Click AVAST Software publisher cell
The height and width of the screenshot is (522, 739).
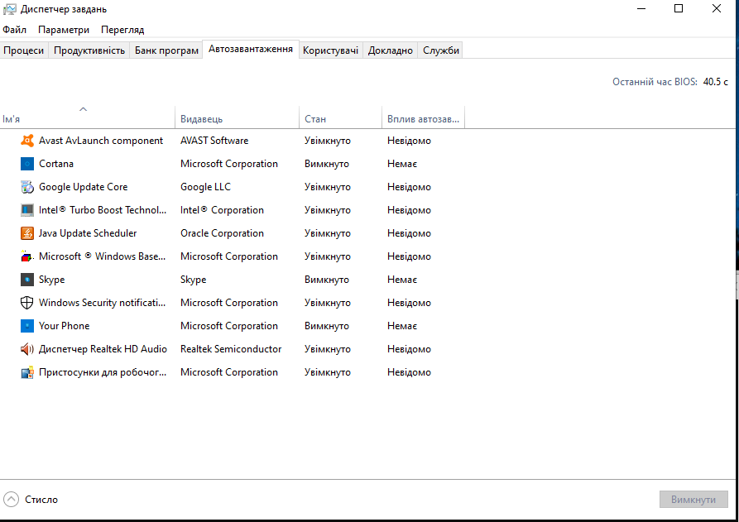coord(214,141)
